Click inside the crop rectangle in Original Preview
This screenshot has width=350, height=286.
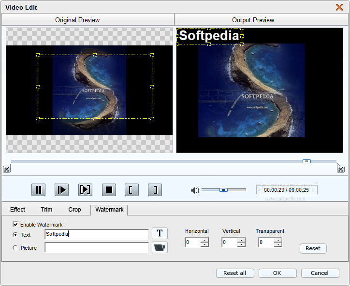[x=95, y=87]
